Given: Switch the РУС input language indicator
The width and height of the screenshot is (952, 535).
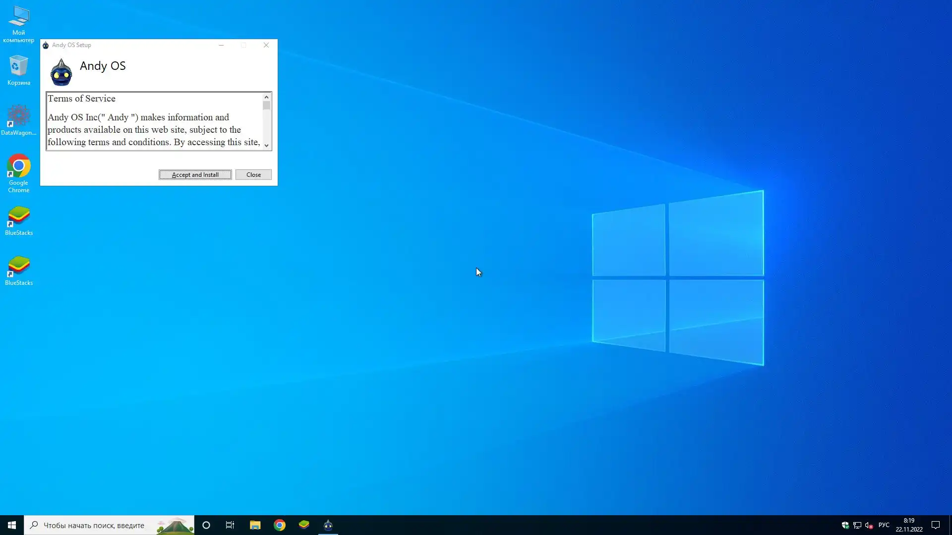Looking at the screenshot, I should (884, 525).
